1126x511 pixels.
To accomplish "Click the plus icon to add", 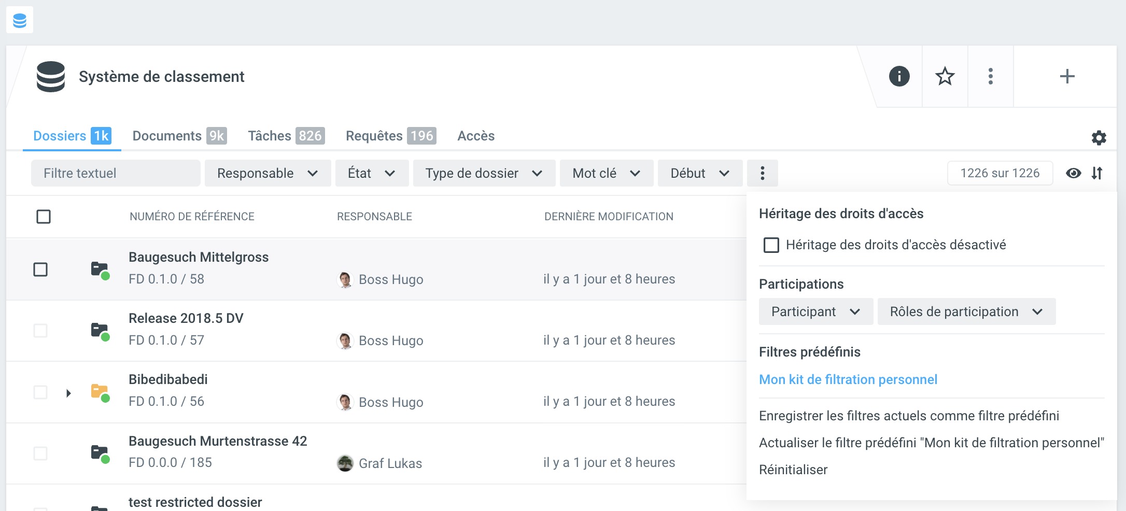I will [1066, 76].
